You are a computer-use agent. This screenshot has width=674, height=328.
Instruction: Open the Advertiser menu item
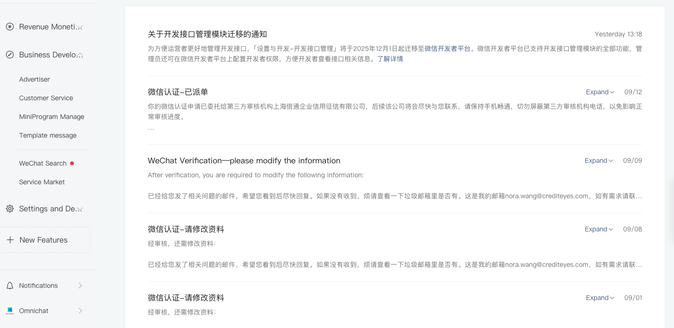tap(35, 80)
